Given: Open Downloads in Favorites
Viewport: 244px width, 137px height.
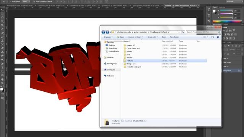Looking at the screenshot, I should pyautogui.click(x=113, y=48).
